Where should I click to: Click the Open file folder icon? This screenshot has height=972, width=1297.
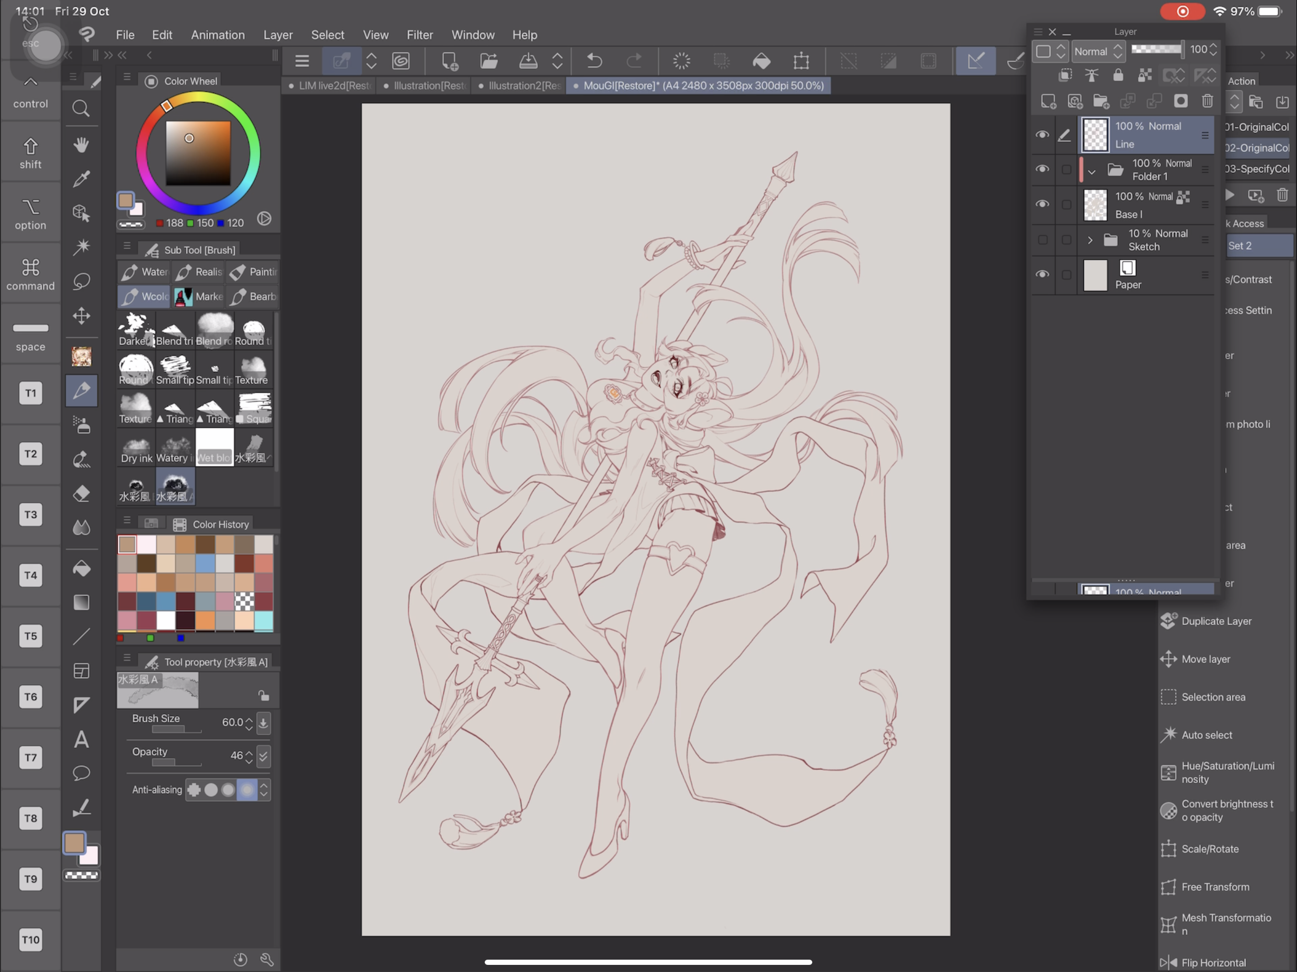(x=489, y=61)
